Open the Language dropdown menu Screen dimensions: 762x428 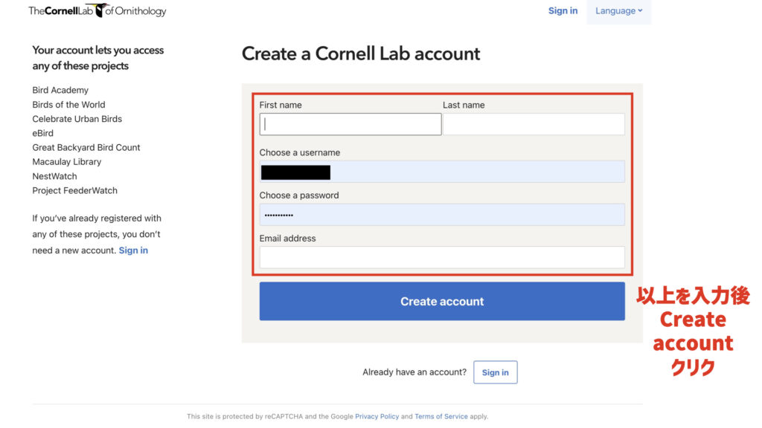[x=618, y=11]
